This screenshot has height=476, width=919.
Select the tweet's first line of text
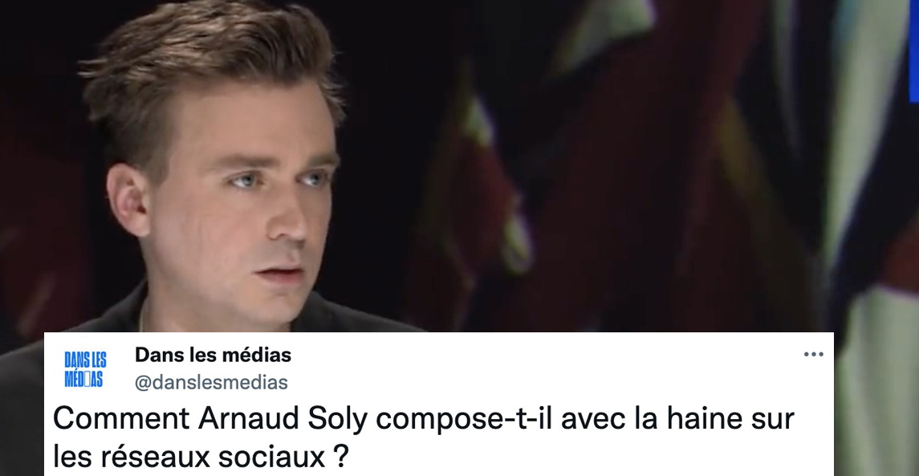click(x=424, y=418)
